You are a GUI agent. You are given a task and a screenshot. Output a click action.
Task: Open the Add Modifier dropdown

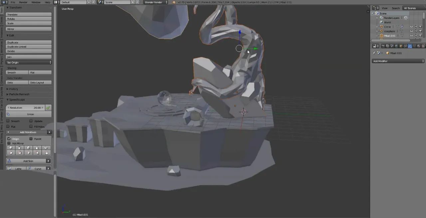[398, 61]
